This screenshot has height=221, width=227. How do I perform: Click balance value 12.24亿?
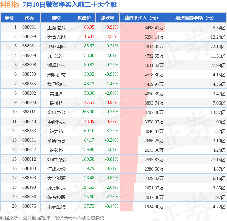(x=218, y=37)
